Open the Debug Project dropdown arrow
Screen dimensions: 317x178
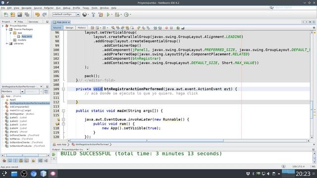121,14
